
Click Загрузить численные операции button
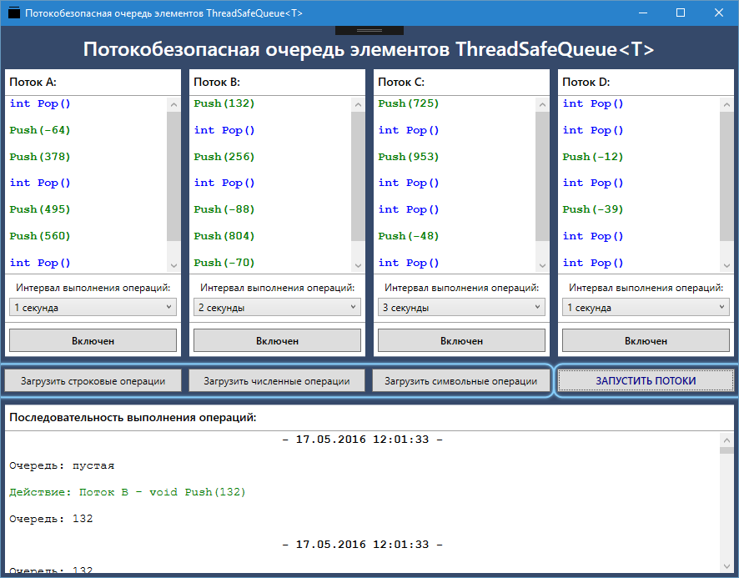coord(277,380)
